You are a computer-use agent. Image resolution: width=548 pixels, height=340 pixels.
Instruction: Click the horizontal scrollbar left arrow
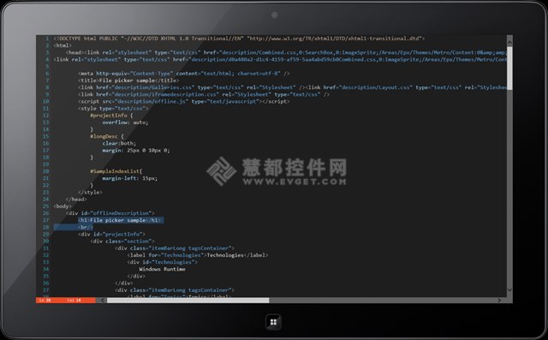tap(103, 300)
